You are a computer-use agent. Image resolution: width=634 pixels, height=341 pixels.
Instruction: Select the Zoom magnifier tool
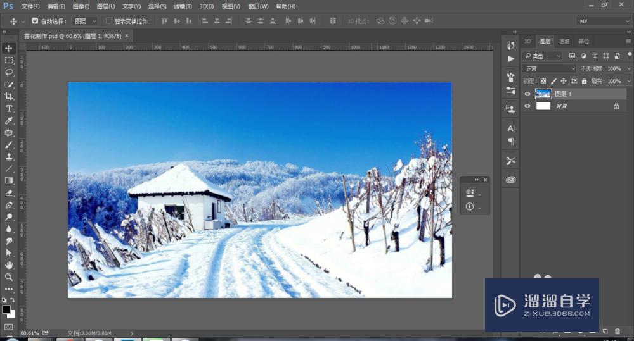pyautogui.click(x=8, y=277)
